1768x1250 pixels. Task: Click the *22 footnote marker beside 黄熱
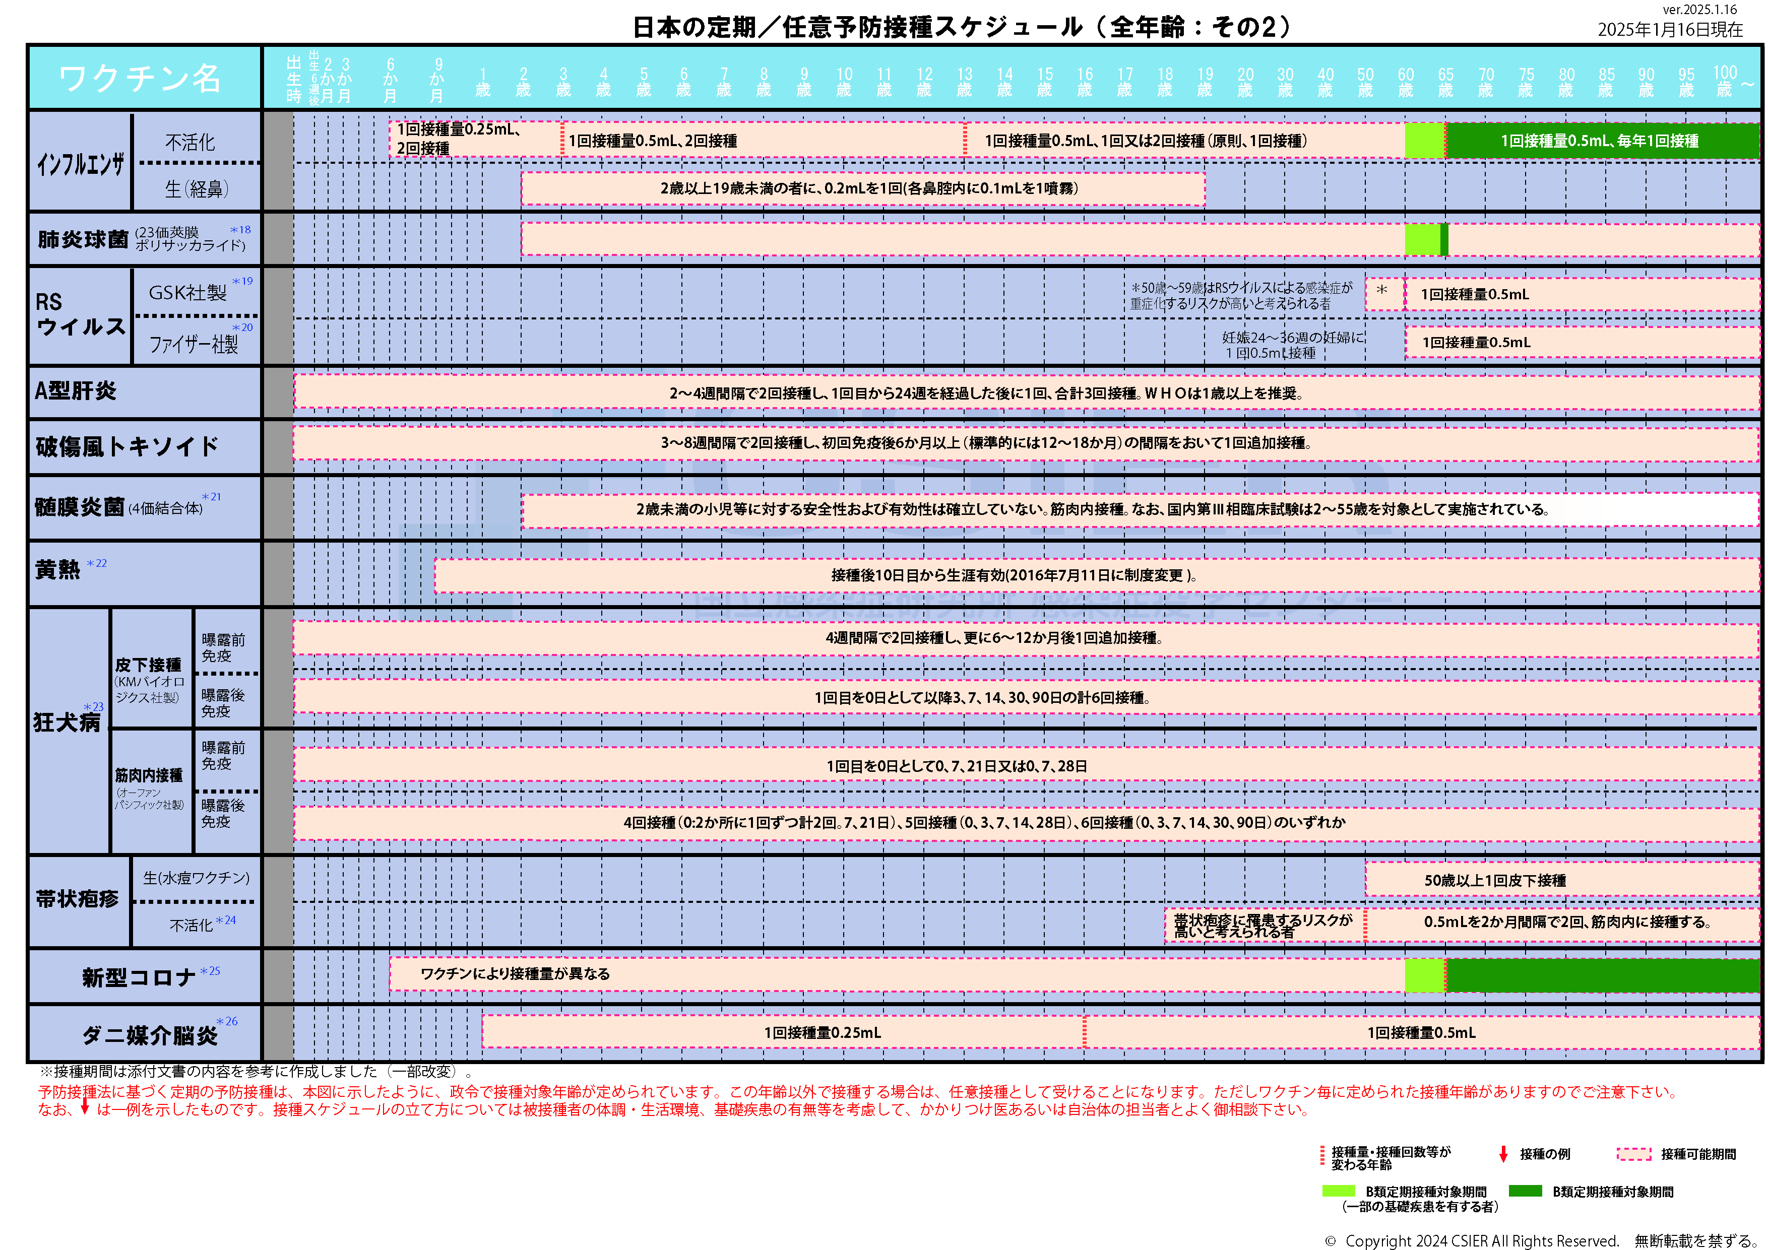(x=97, y=563)
